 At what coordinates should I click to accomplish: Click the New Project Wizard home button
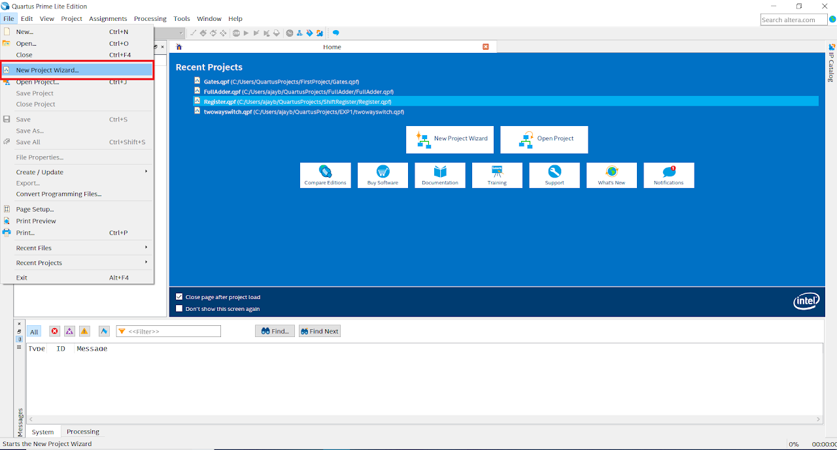tap(450, 139)
